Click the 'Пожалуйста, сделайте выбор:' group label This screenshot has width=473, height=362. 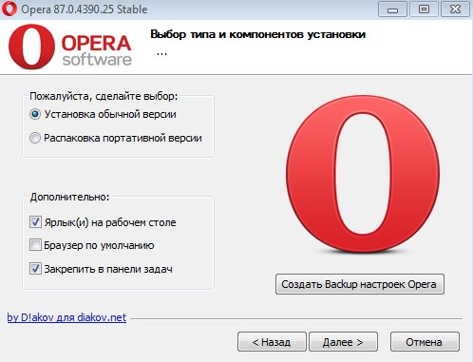click(104, 96)
